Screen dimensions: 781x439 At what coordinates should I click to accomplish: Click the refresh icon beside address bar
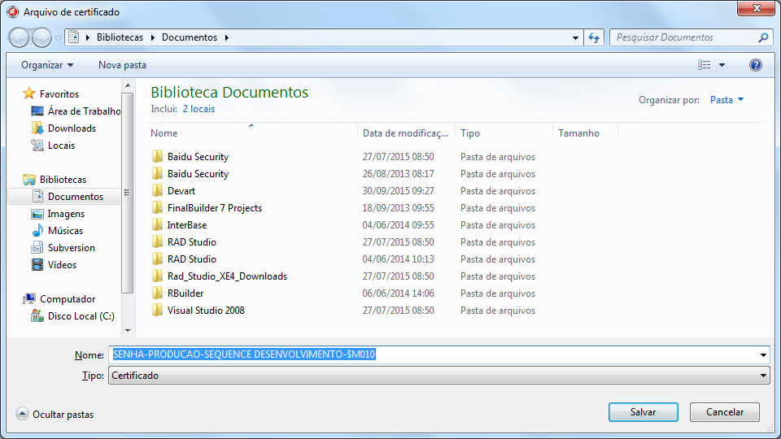tap(594, 37)
